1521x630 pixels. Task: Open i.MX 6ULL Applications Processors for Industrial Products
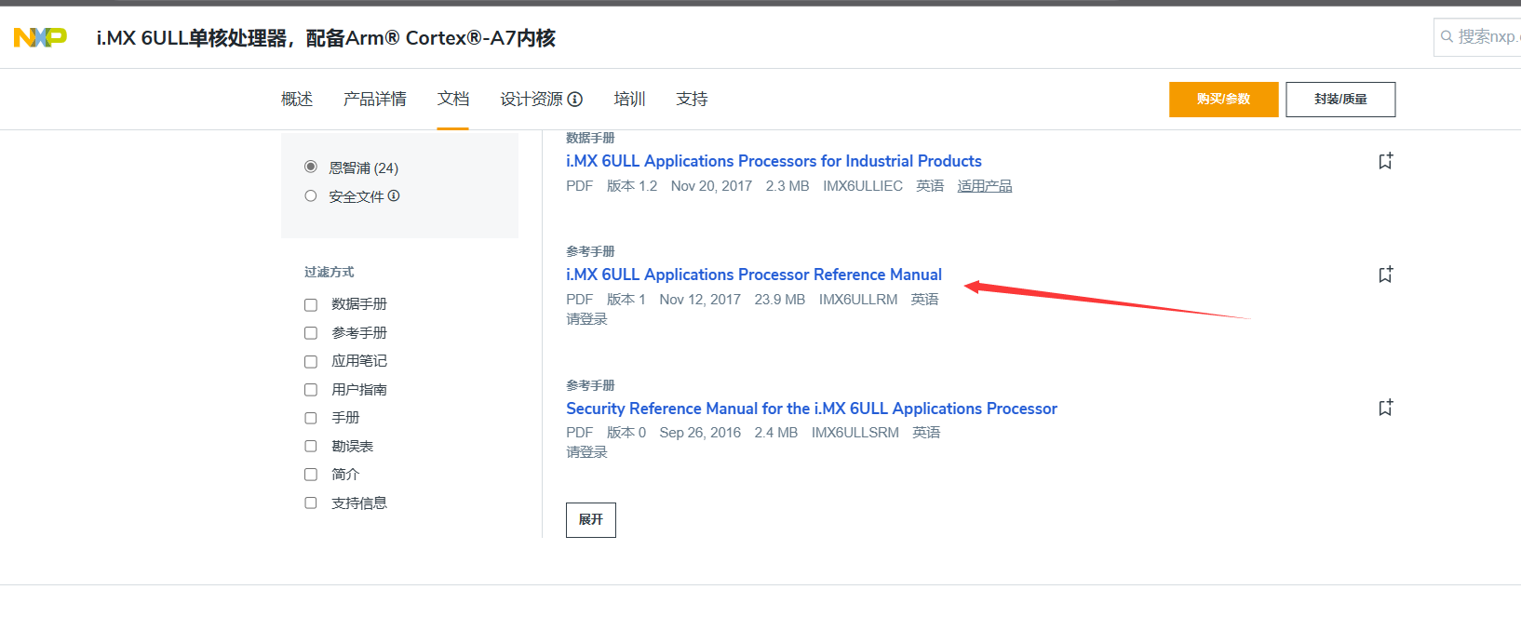[x=774, y=161]
